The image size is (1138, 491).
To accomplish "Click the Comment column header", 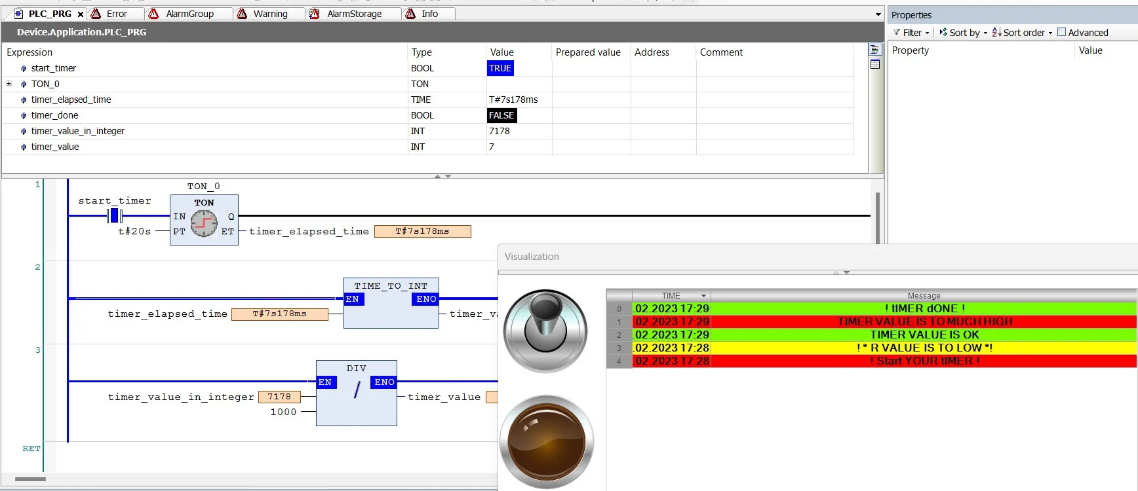I will point(721,52).
